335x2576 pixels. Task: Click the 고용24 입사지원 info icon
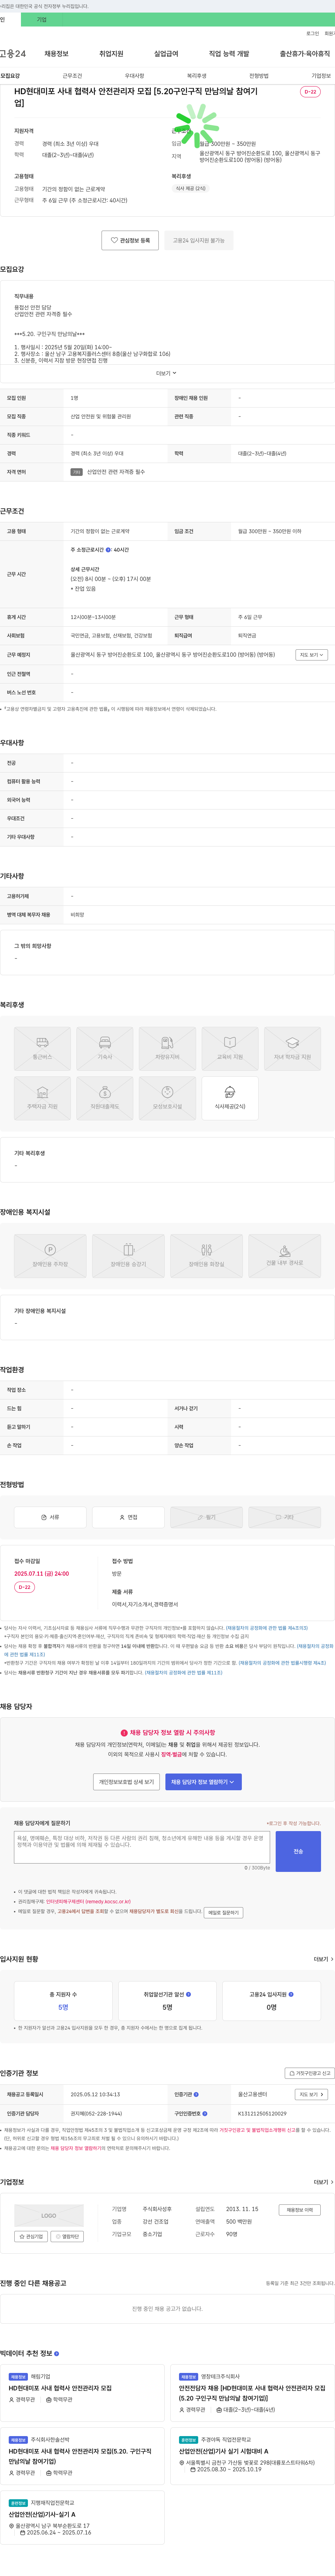pyautogui.click(x=291, y=1994)
